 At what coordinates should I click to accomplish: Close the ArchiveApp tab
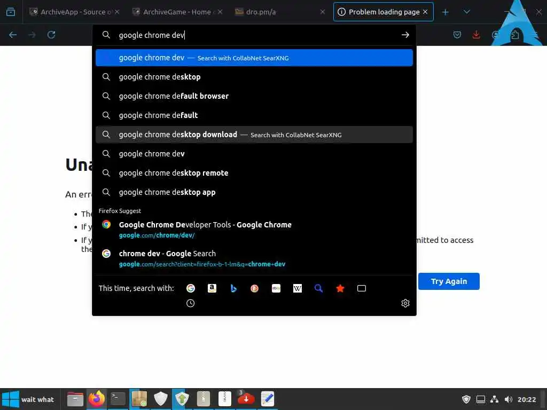tap(117, 12)
